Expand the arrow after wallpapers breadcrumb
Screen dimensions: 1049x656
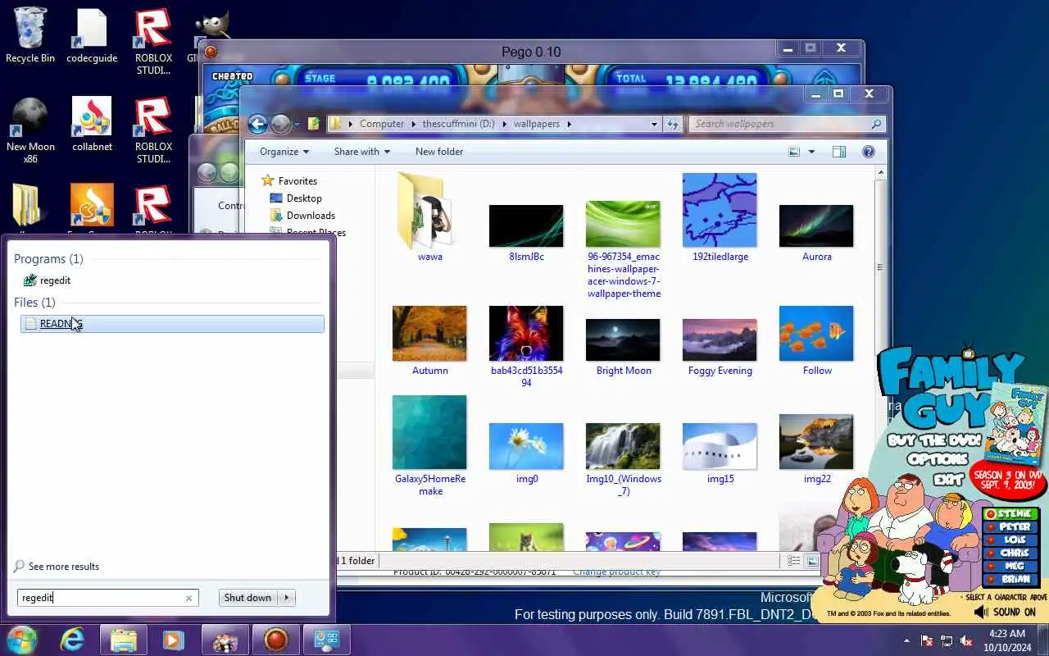[569, 124]
